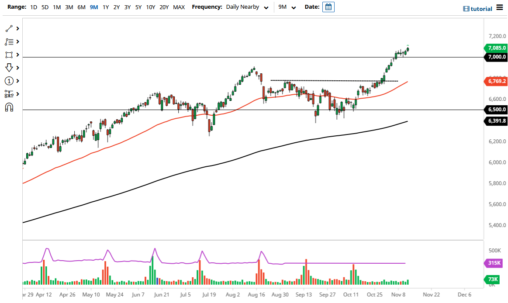
Task: Set range to 6M
Action: (x=81, y=7)
